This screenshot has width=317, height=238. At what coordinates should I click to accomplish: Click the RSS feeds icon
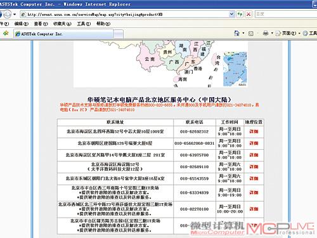[x=251, y=34]
